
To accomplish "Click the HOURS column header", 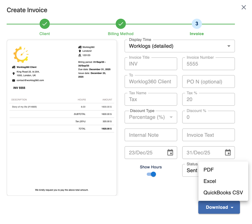I will 82,99.
